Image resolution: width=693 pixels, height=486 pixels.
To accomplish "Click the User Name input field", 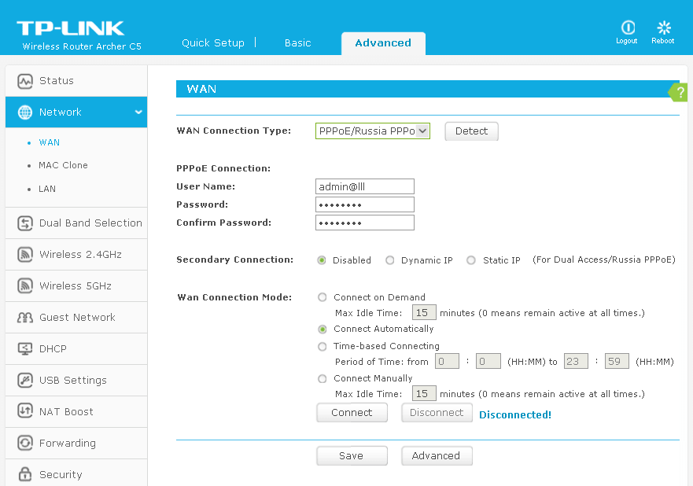I will coord(364,186).
